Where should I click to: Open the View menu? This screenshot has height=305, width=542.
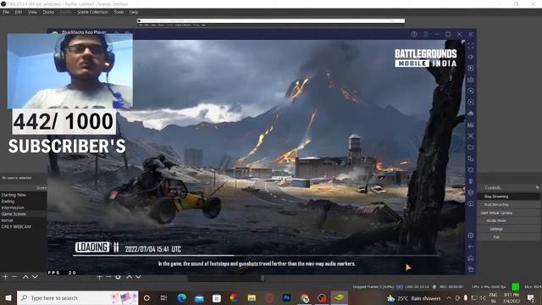32,12
